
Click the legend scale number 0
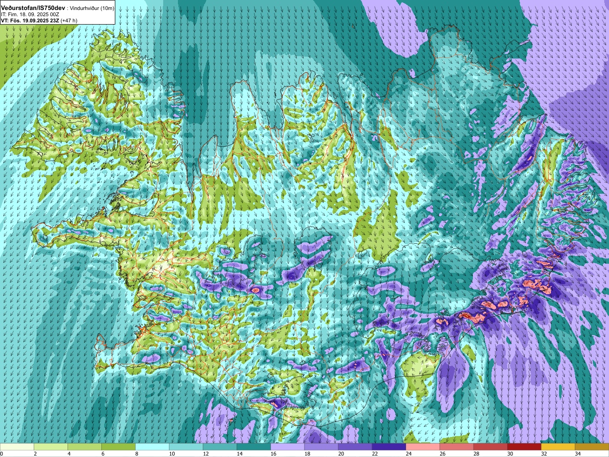[x=1, y=454]
